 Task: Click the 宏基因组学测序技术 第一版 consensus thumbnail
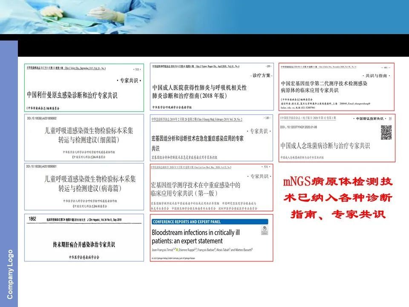coord(212,188)
